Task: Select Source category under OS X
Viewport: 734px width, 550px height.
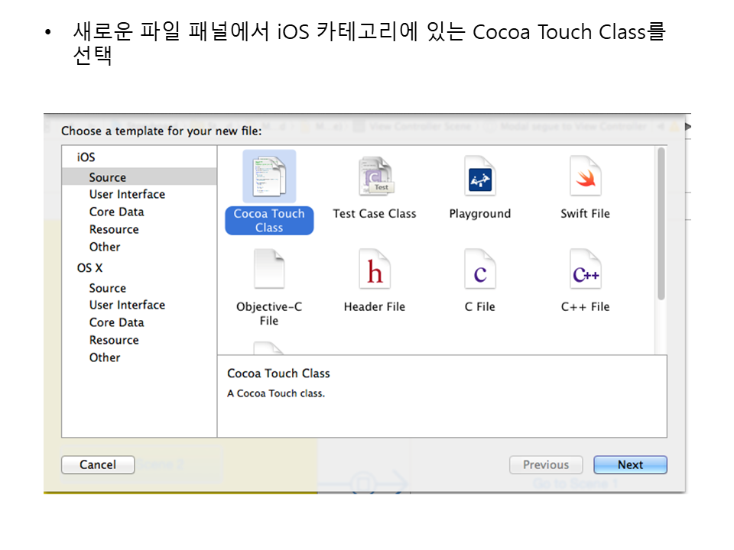Action: point(108,288)
